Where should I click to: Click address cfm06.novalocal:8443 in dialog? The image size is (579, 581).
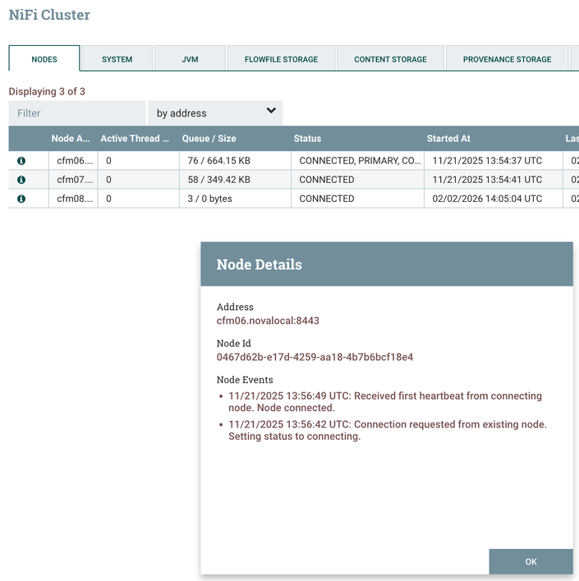268,321
